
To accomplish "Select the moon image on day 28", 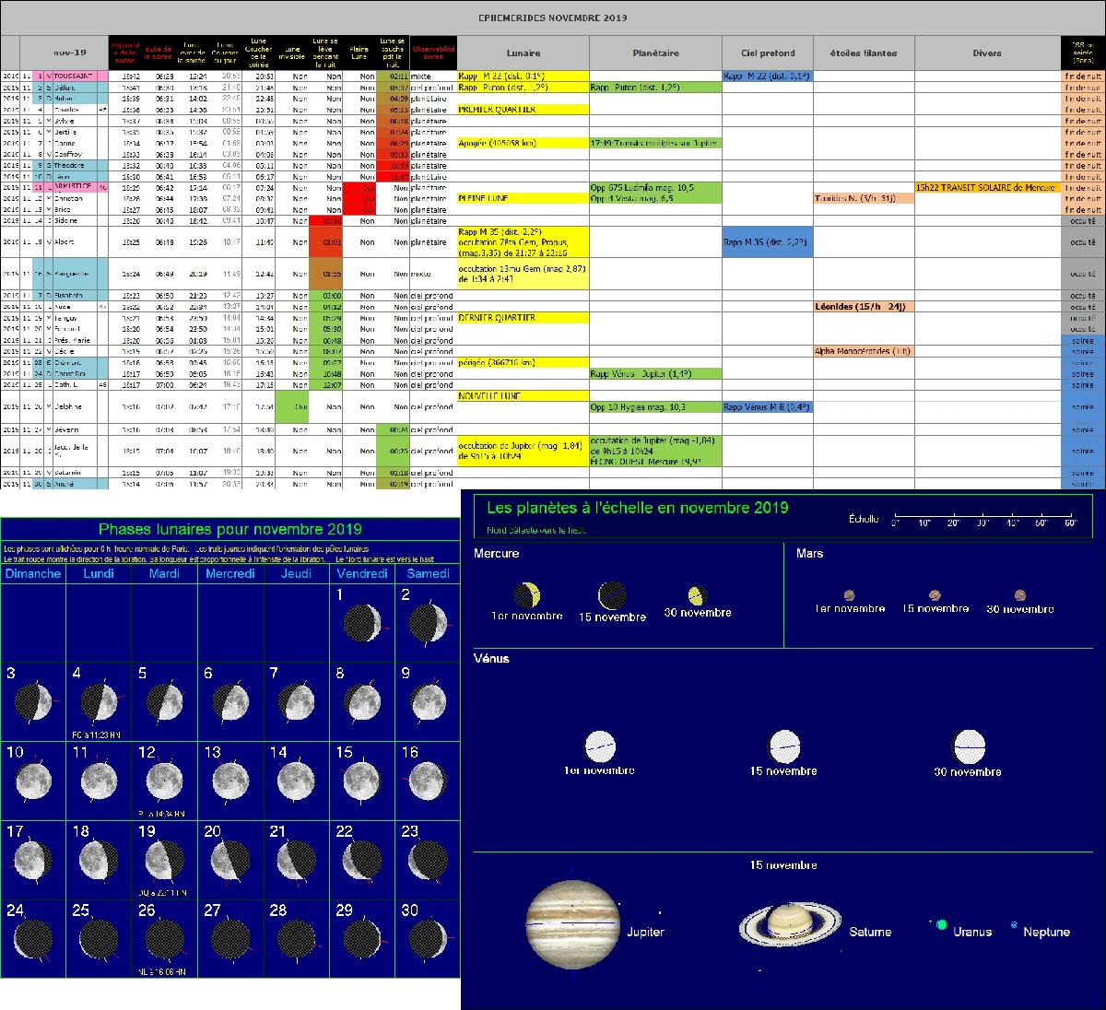I will pos(296,938).
